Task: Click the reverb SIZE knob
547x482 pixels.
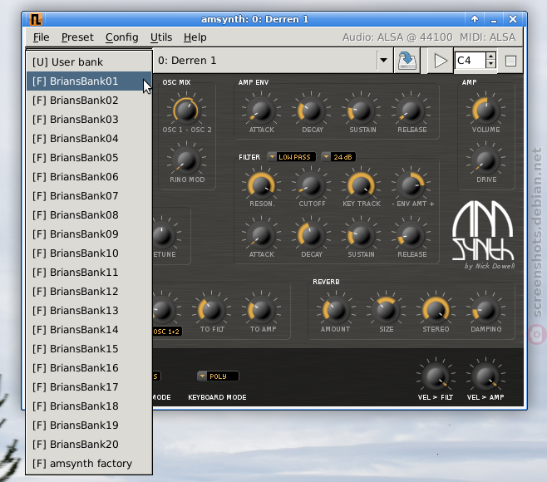Action: click(x=386, y=310)
